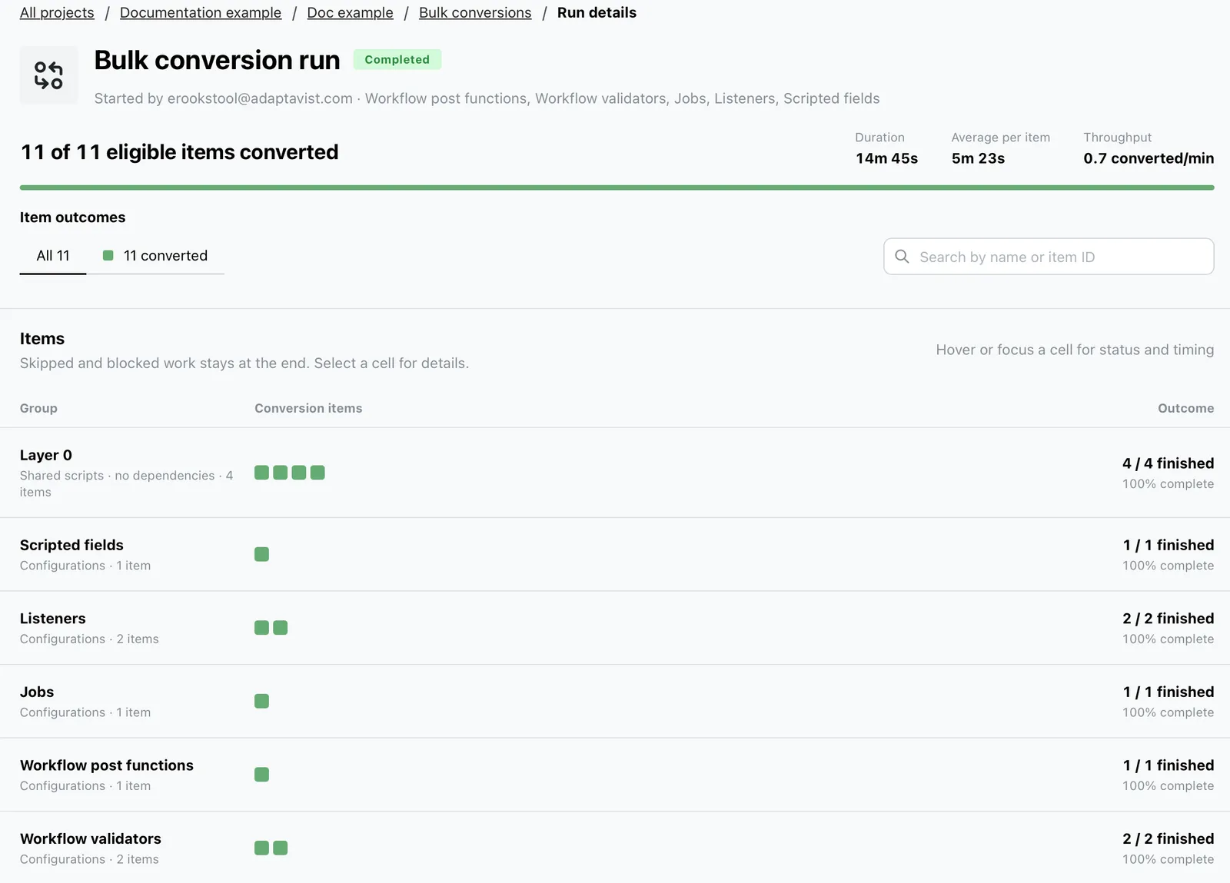Viewport: 1230px width, 883px height.
Task: Click the Layer 0 group name
Action: coord(46,456)
